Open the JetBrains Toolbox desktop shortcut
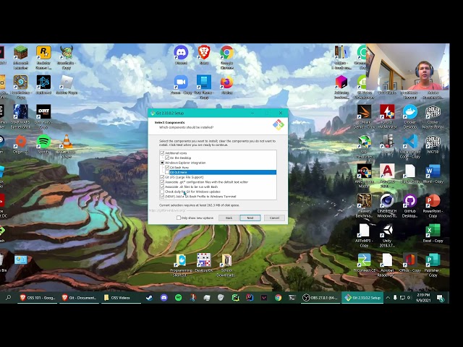 (x=341, y=87)
